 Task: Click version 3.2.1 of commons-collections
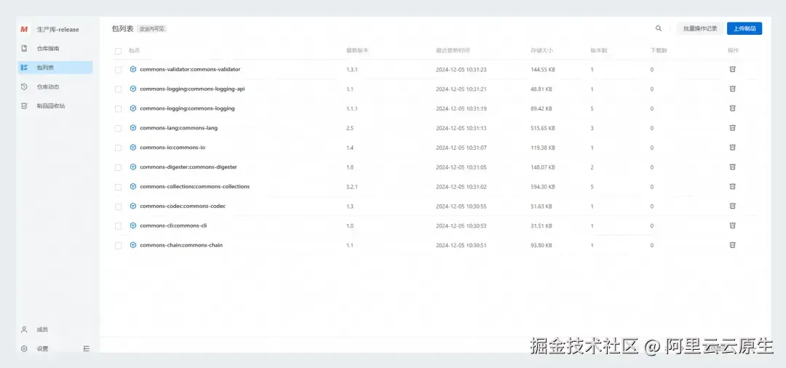tap(354, 187)
